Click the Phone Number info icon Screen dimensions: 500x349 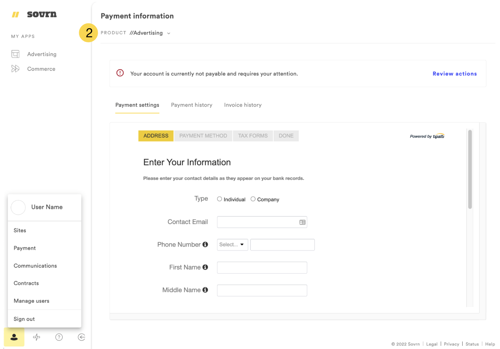[205, 244]
